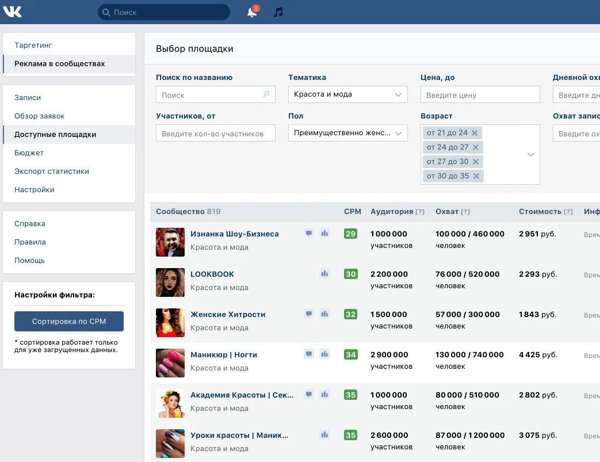Click CPM badge 32
The image size is (600, 462).
(350, 314)
